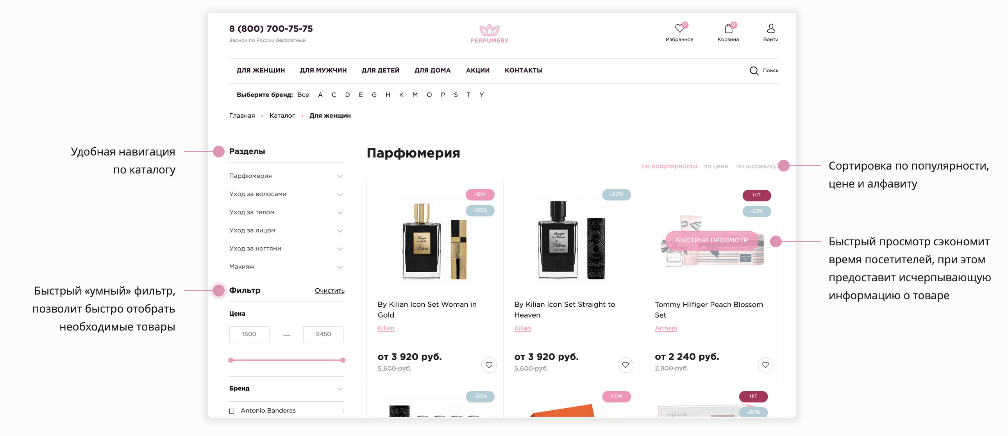Click the Войти user profile icon

point(770,28)
